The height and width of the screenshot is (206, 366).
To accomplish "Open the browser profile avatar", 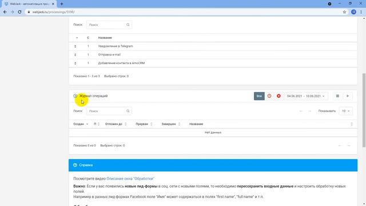I will tap(353, 12).
